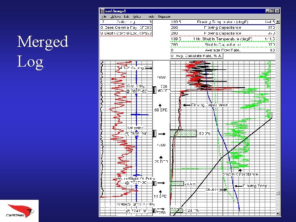Open the menu between Edit and Tools
296x222 pixels.
point(136,16)
